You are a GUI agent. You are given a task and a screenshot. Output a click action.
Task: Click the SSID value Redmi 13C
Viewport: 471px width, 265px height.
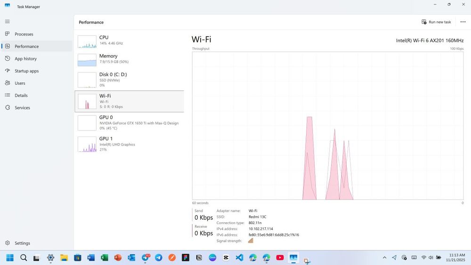pyautogui.click(x=258, y=217)
